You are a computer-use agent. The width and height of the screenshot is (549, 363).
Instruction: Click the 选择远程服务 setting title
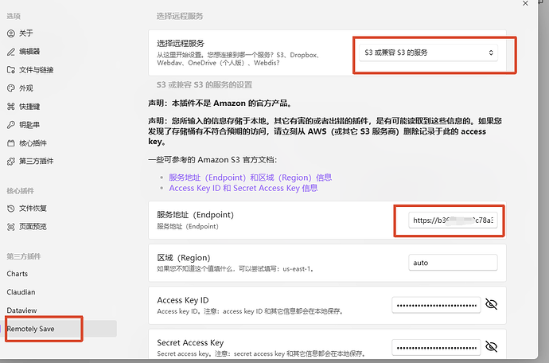click(181, 44)
